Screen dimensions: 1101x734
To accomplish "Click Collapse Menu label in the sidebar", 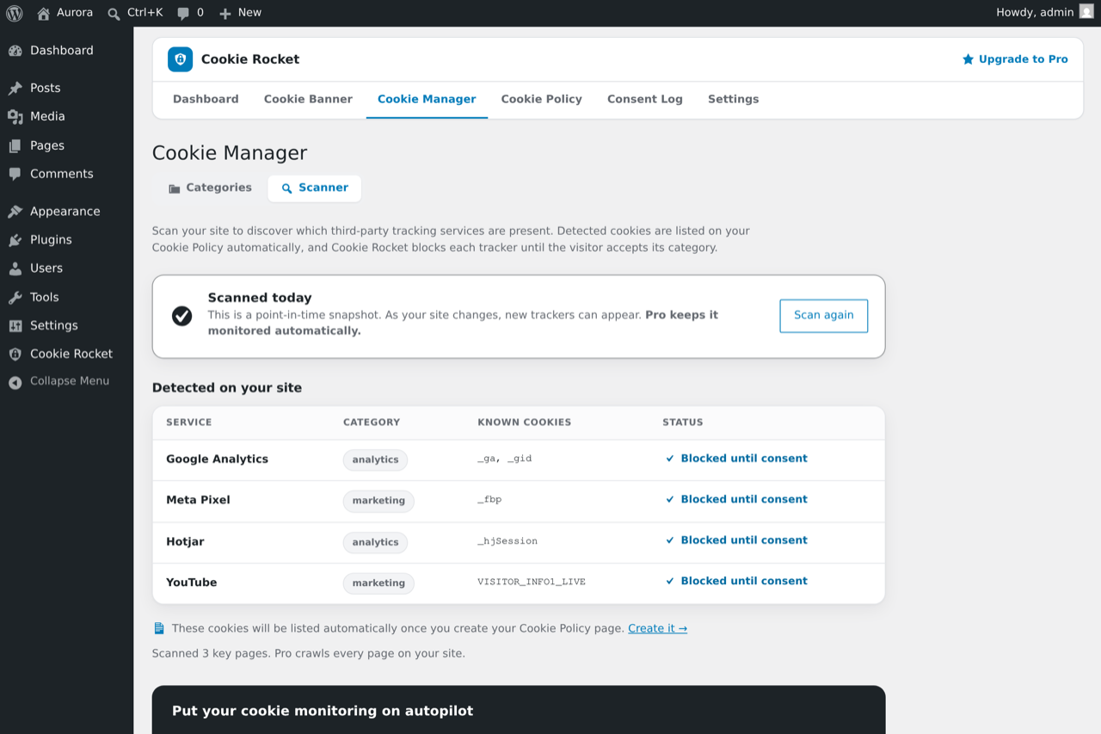I will point(70,381).
